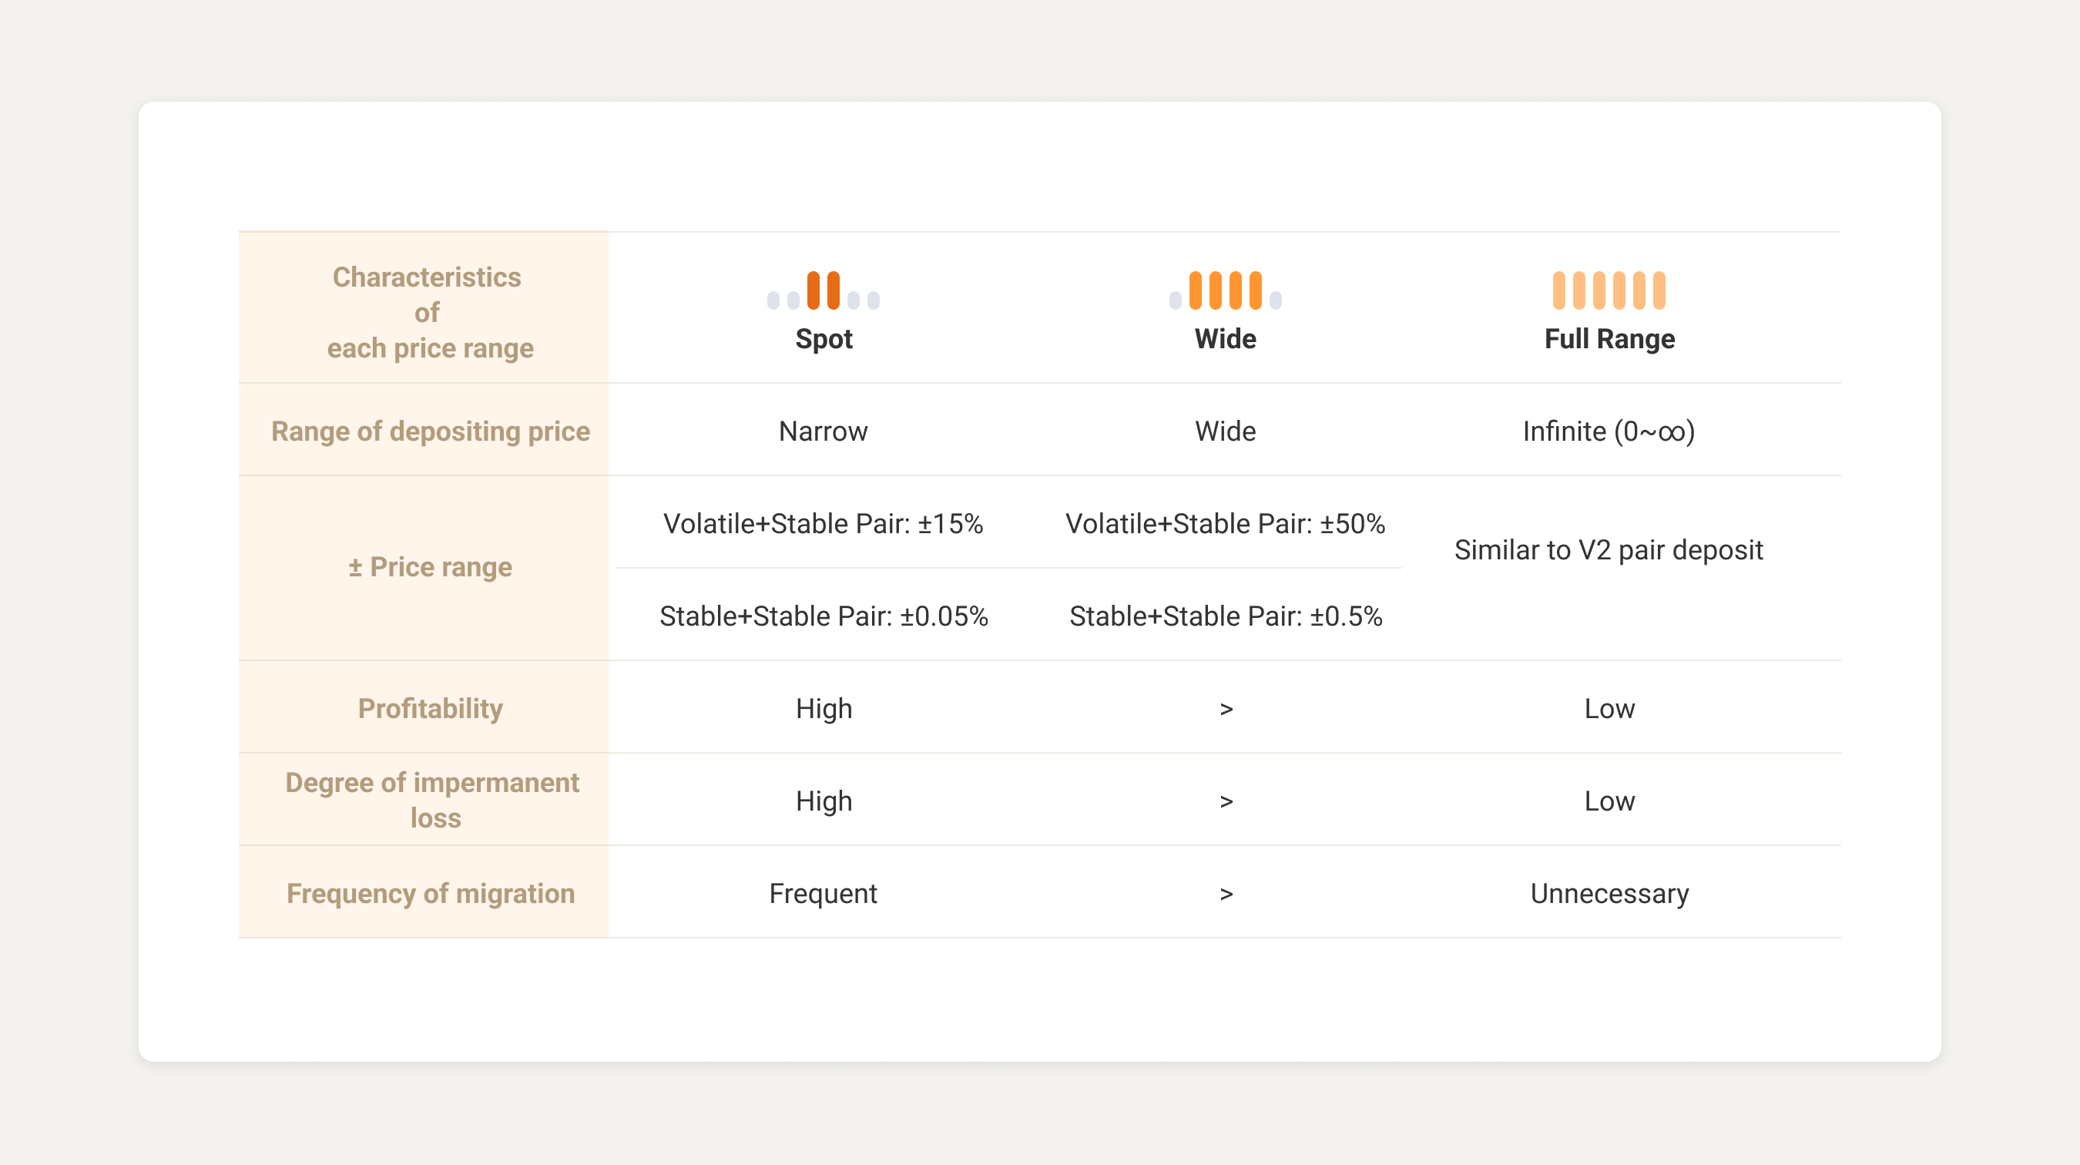The width and height of the screenshot is (2080, 1165).
Task: Click the 'Volatile+Stable Pair: ±50%' cell
Action: click(1225, 524)
